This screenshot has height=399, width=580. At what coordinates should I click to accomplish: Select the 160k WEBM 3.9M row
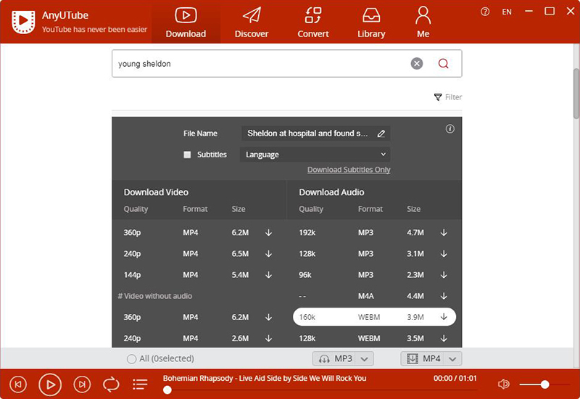[x=374, y=317]
